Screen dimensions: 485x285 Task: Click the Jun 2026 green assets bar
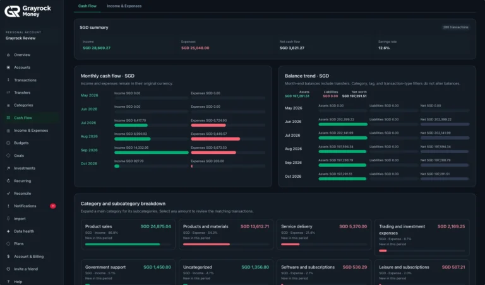click(x=343, y=124)
